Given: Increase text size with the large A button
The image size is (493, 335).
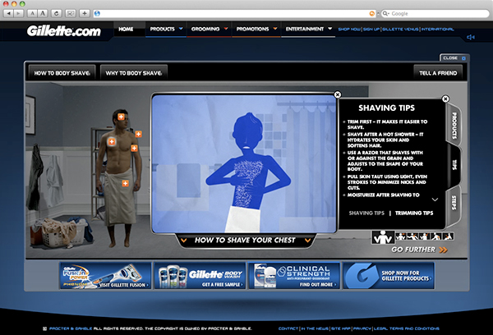Looking at the screenshot, I should tap(43, 13).
